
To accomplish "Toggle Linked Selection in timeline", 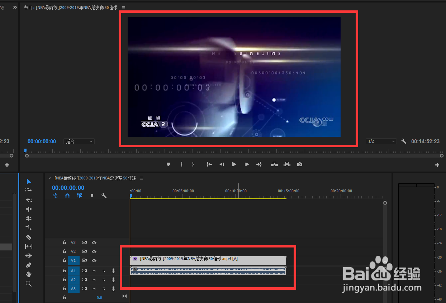I will (x=80, y=196).
